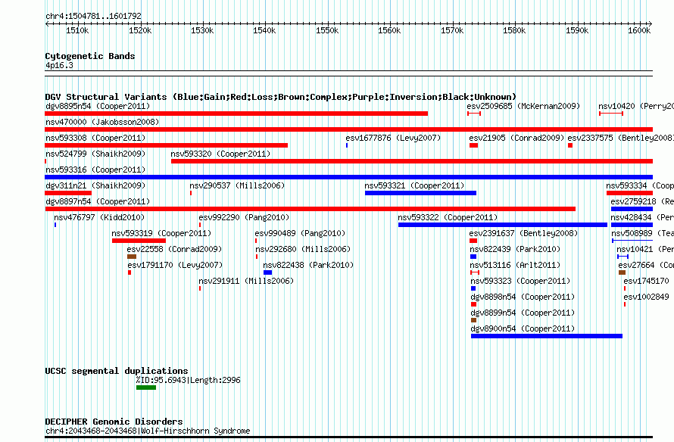Select the nsv593316 blue gain bar
This screenshot has height=442, width=674.
(x=348, y=177)
